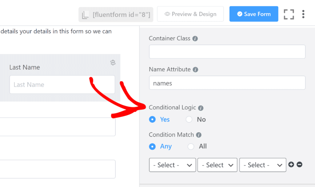Click the Save Form button
The height and width of the screenshot is (187, 315).
pyautogui.click(x=253, y=14)
